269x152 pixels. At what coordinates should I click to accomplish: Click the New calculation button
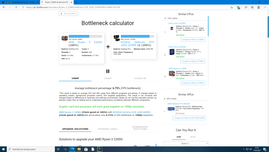pos(68,13)
